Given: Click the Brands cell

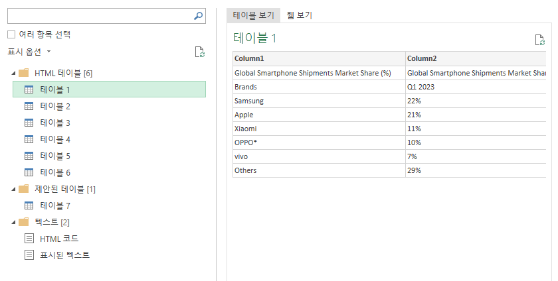Looking at the screenshot, I should coord(320,87).
